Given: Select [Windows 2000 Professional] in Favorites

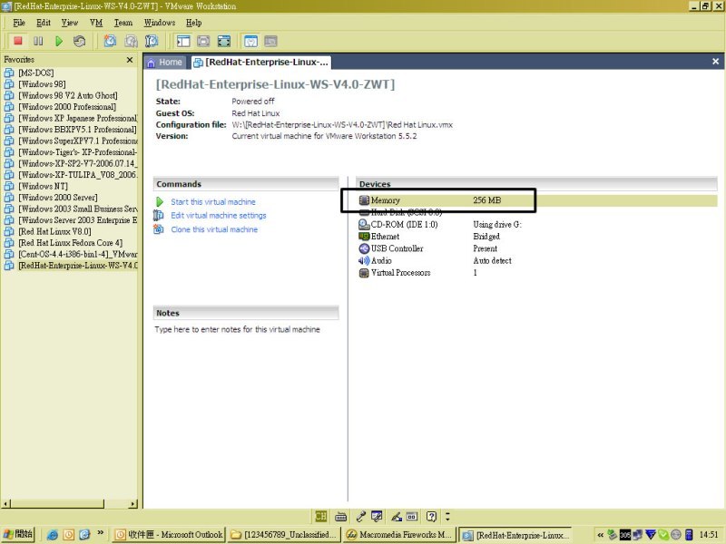Looking at the screenshot, I should (x=67, y=107).
